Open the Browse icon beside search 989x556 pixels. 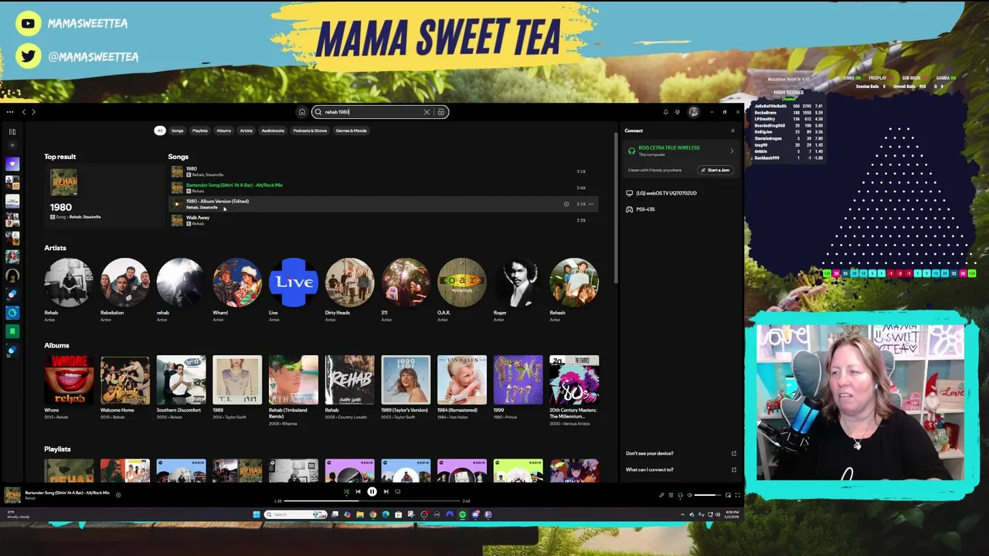coord(441,112)
